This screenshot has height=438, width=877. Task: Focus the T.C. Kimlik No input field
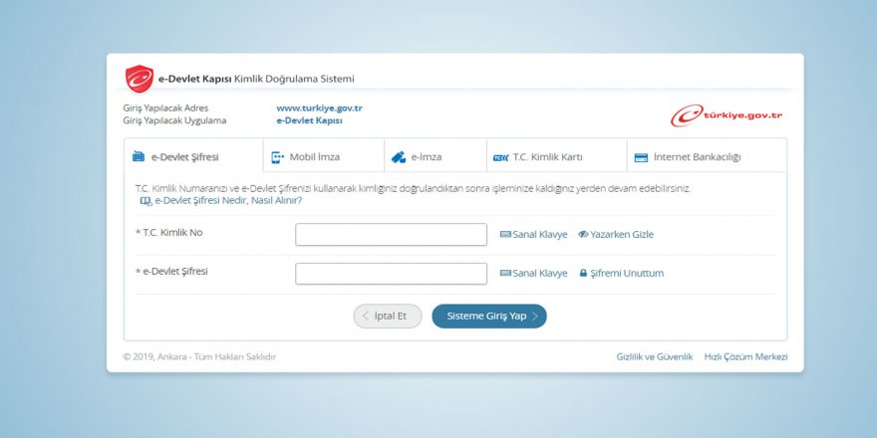tap(391, 235)
